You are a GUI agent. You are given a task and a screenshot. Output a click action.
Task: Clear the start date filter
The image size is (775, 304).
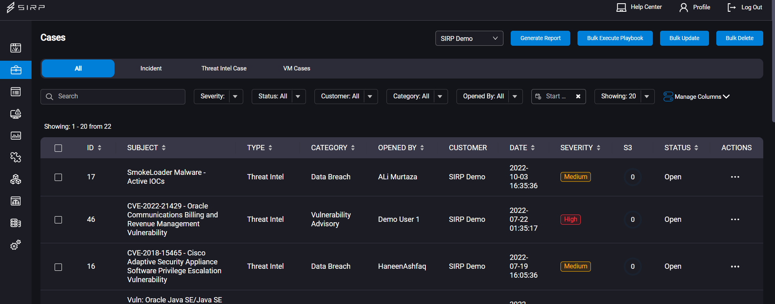pyautogui.click(x=578, y=96)
